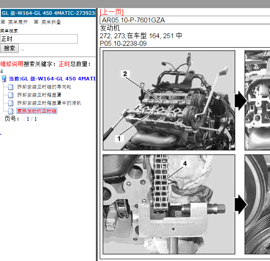Expand all menus via 菜单展开 text
This screenshot has height=261, width=270.
[18, 22]
